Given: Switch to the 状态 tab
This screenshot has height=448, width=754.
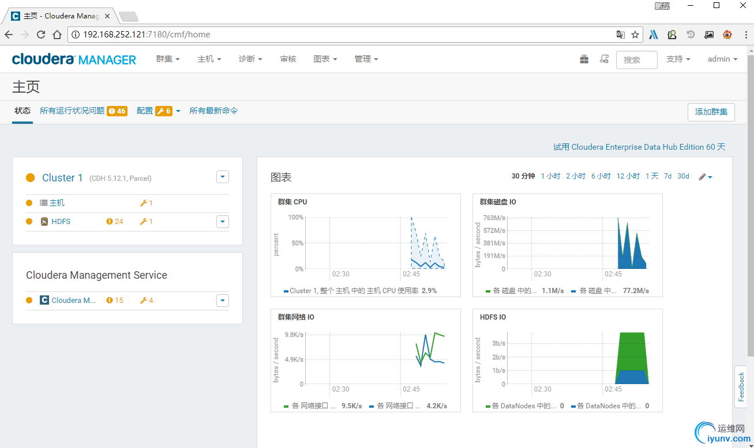Looking at the screenshot, I should point(22,111).
